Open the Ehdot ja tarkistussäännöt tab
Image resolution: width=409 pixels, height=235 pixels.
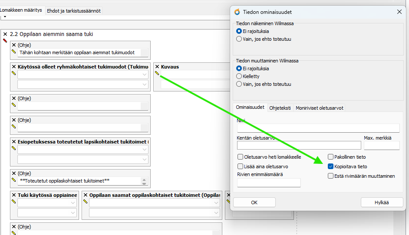pos(74,11)
